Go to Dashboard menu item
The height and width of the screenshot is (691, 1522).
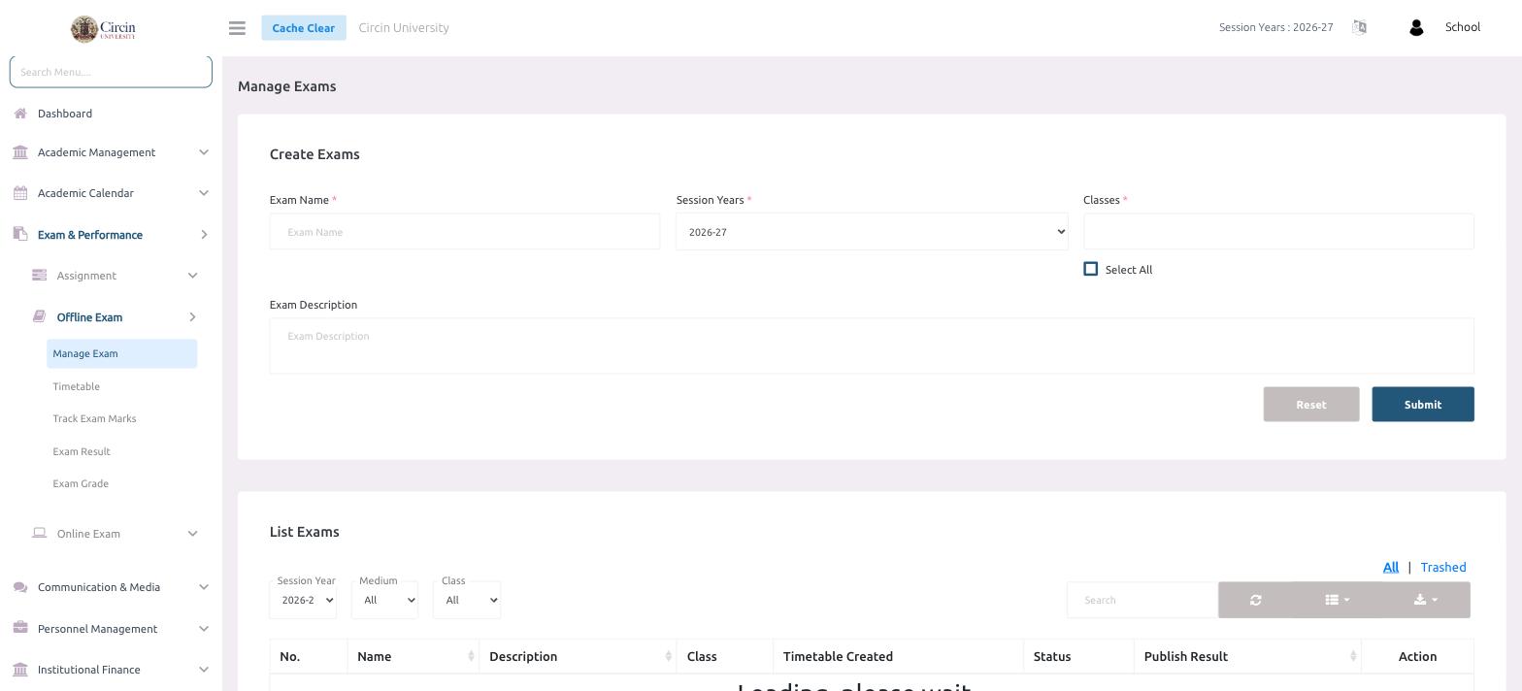[x=65, y=114]
